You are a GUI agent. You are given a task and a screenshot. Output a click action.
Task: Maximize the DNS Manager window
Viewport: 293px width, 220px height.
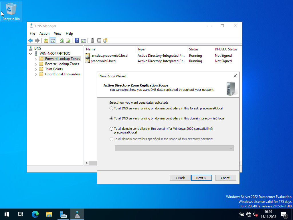(x=222, y=26)
